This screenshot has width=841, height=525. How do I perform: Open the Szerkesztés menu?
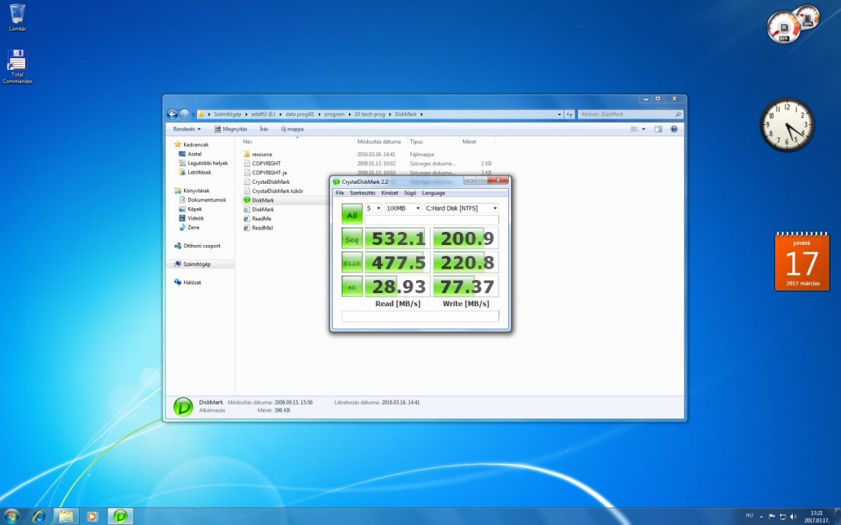point(363,192)
